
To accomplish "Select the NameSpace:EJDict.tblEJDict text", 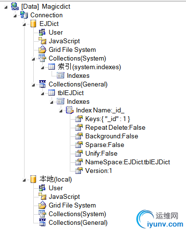I will (x=128, y=162).
